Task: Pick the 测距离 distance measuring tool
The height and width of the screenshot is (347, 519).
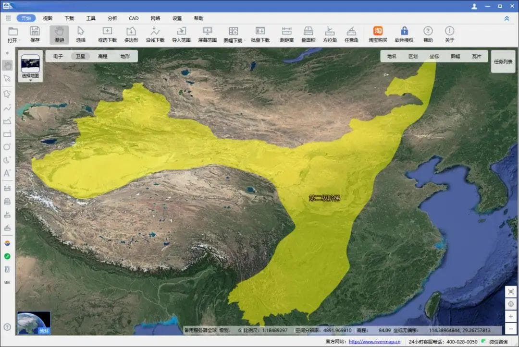Action: [286, 35]
